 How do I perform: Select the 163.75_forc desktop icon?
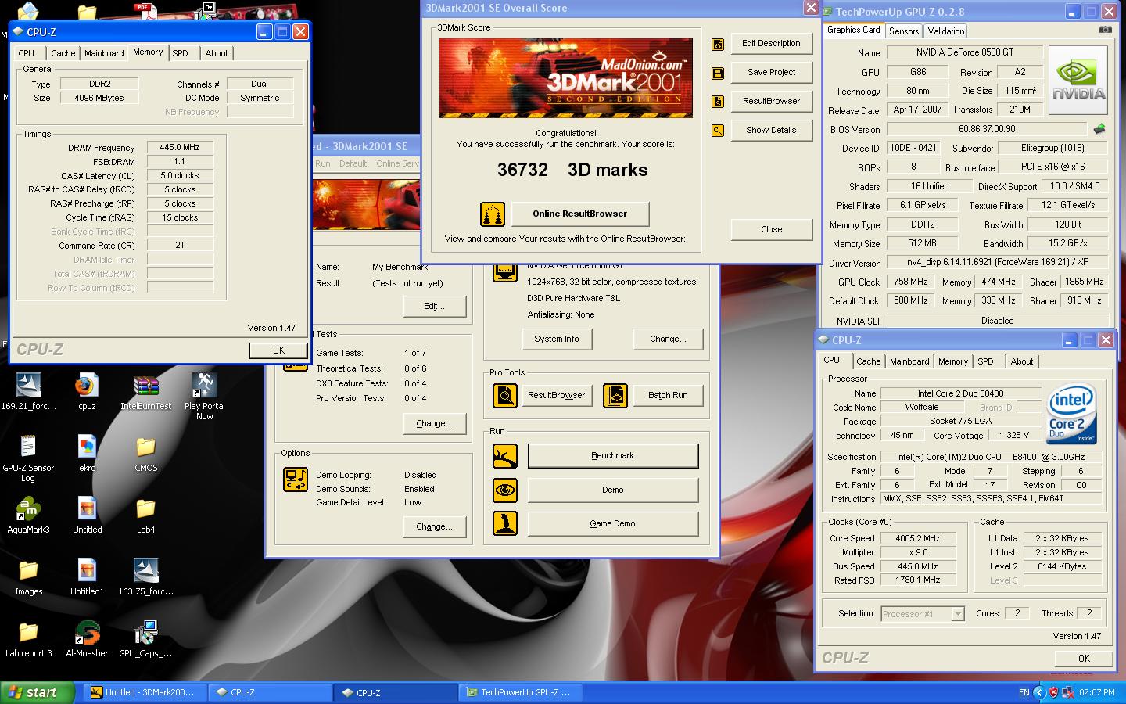[145, 577]
